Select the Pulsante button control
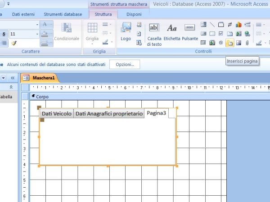270x202 pixels. click(190, 32)
